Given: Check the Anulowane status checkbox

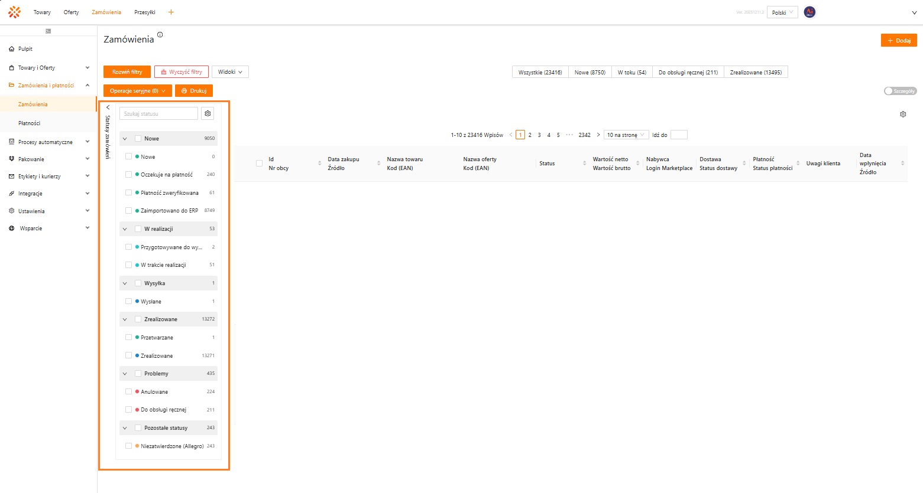Looking at the screenshot, I should click(128, 392).
